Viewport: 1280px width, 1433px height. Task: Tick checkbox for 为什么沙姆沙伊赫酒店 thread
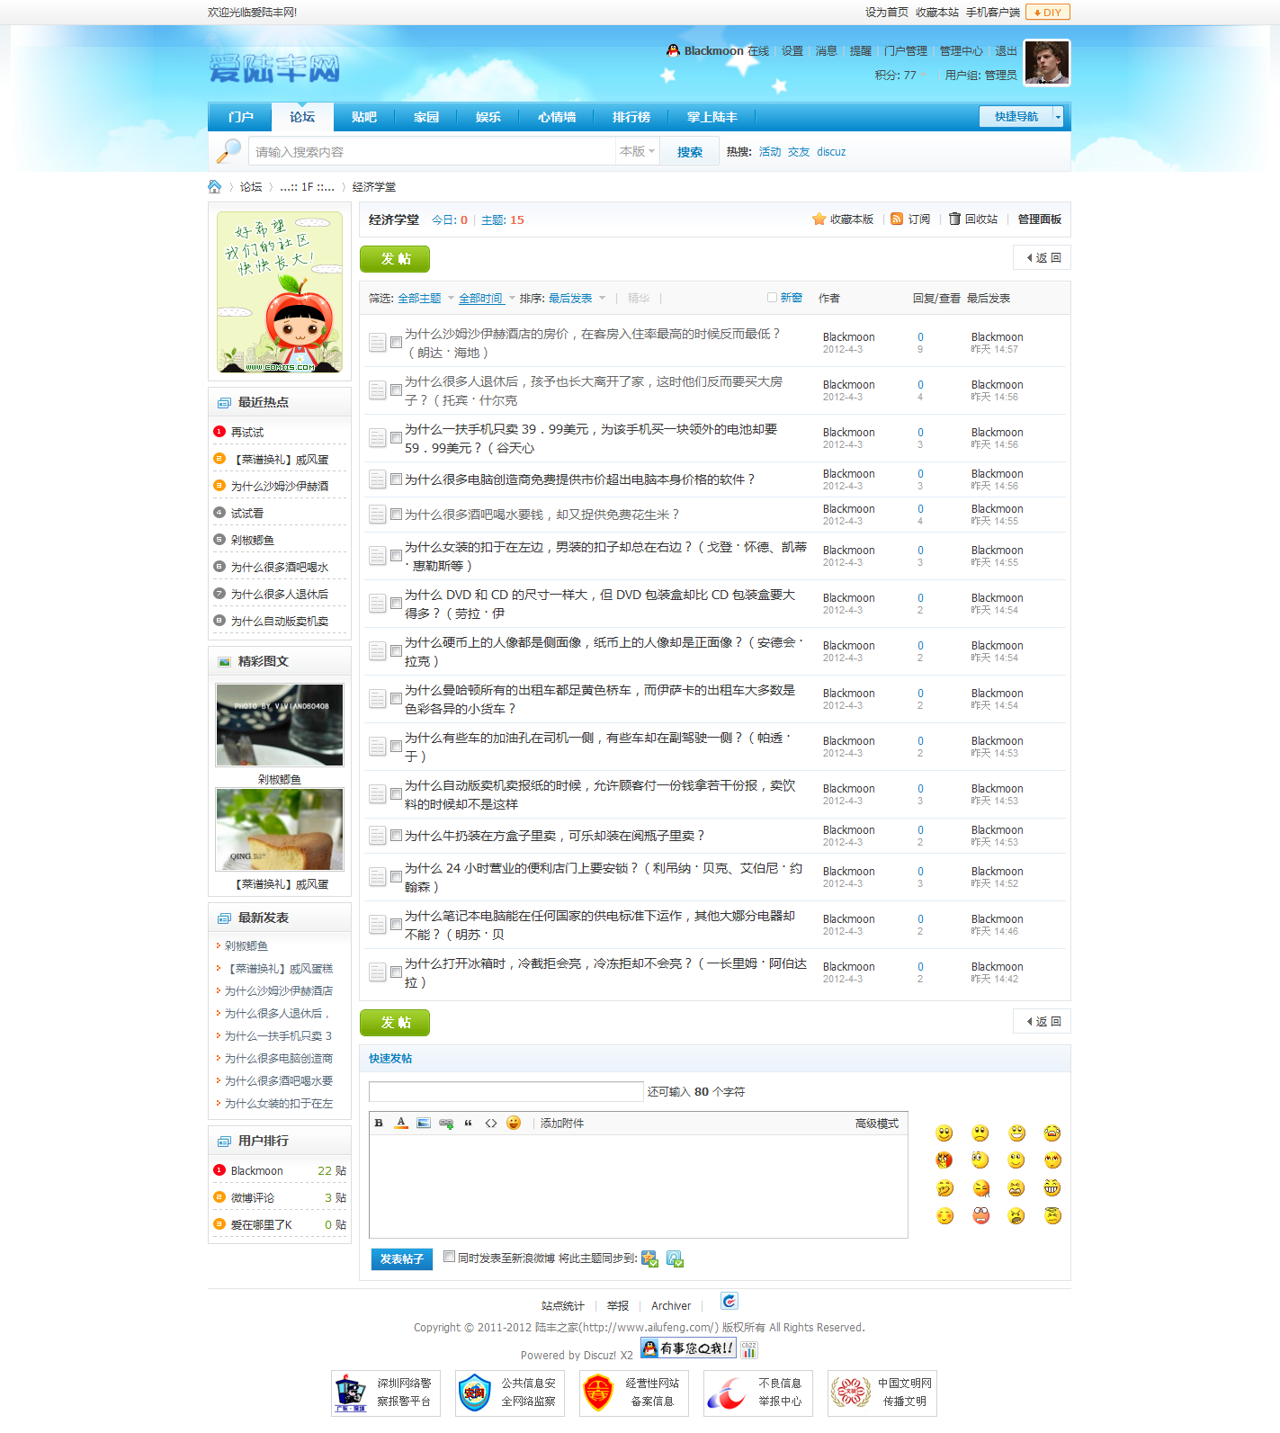coord(396,343)
